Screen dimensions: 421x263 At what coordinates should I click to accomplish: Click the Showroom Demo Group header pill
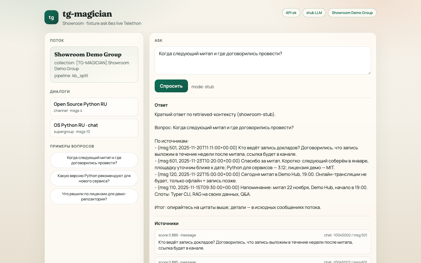coord(352,13)
